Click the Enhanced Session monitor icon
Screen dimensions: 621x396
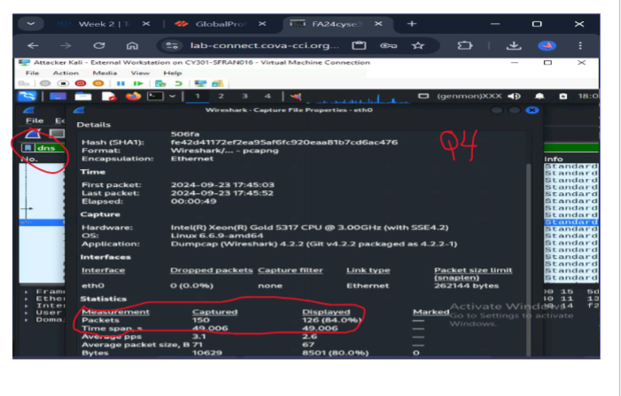[200, 83]
